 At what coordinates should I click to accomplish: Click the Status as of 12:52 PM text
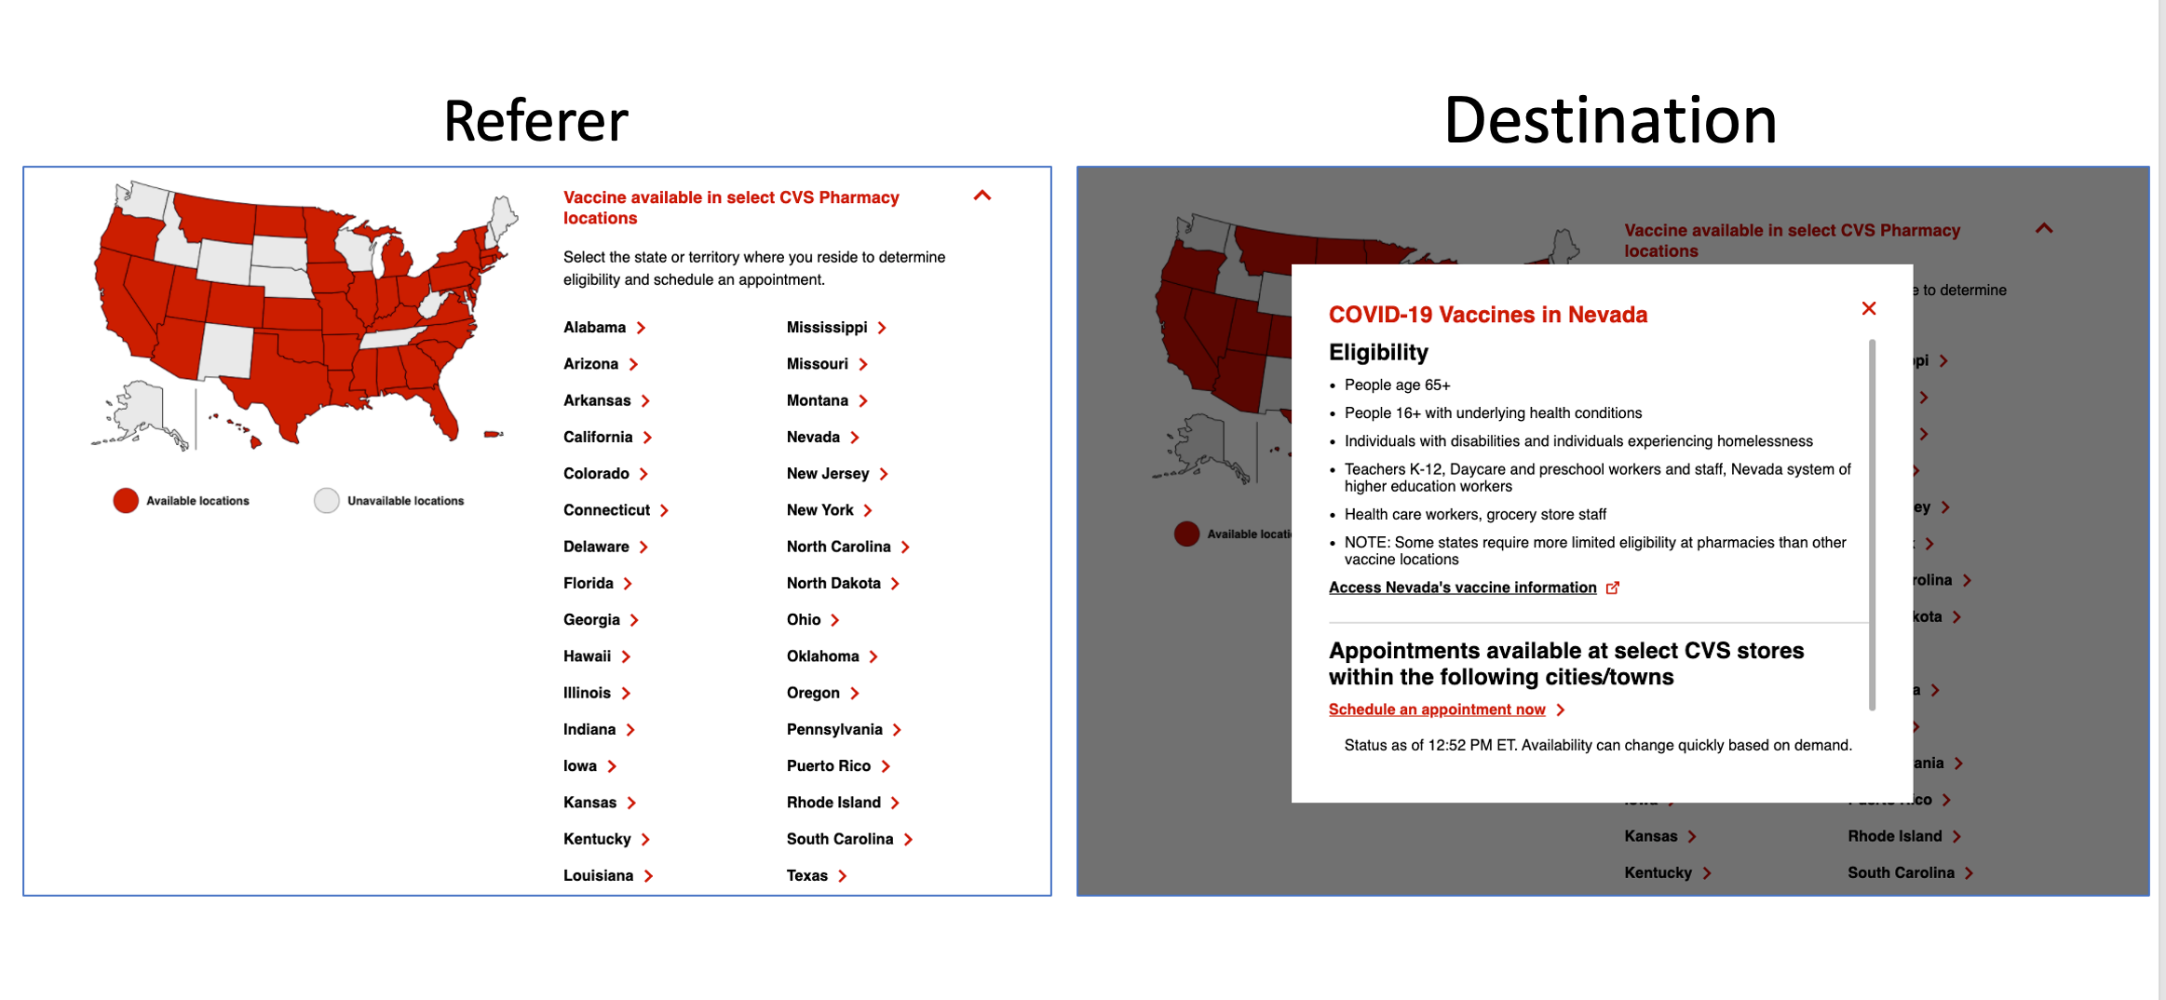tap(1598, 745)
